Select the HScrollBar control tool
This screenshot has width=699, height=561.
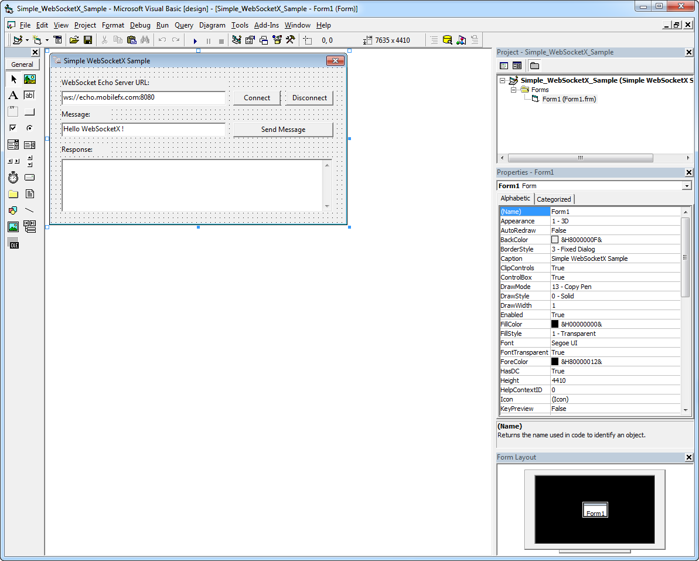point(13,161)
